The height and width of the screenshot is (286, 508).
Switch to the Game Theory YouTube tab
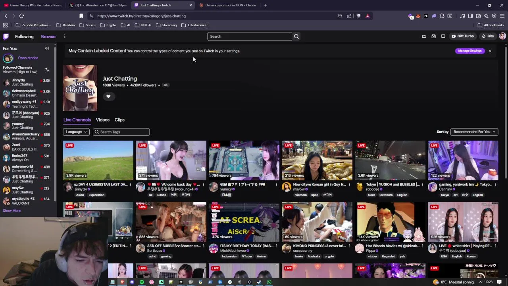point(33,5)
